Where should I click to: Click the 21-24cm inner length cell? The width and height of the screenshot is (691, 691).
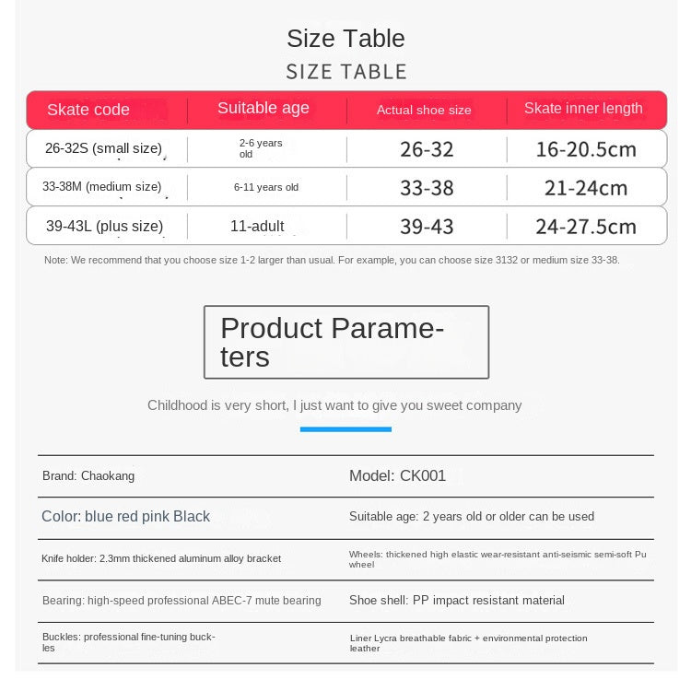coord(586,188)
